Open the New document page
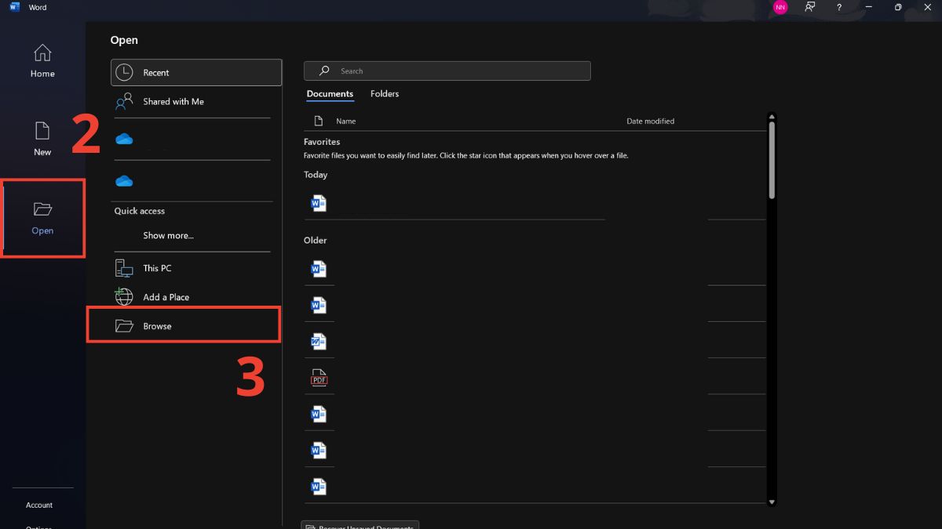Screen dimensions: 942x529 pyautogui.click(x=42, y=138)
